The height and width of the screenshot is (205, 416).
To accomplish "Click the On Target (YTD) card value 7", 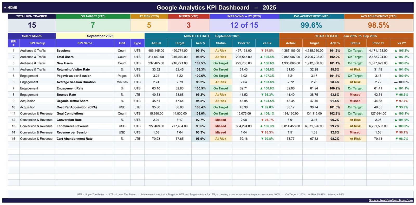I will [x=93, y=25].
